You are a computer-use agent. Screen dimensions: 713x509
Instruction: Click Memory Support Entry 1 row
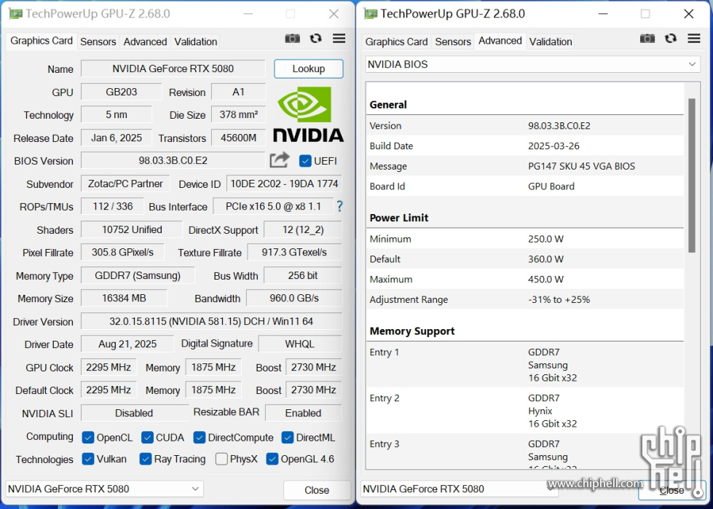[525, 365]
